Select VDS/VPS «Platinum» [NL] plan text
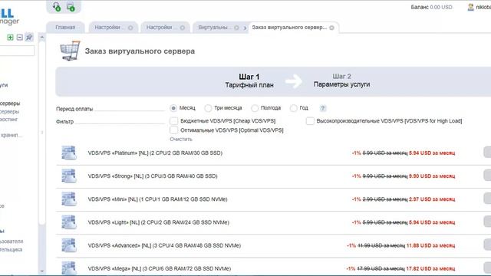491x276 pixels. pyautogui.click(x=155, y=153)
